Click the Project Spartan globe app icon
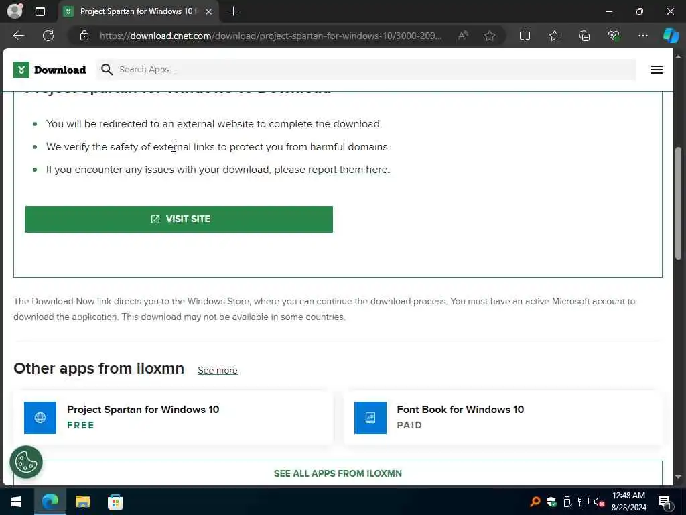 tap(40, 417)
